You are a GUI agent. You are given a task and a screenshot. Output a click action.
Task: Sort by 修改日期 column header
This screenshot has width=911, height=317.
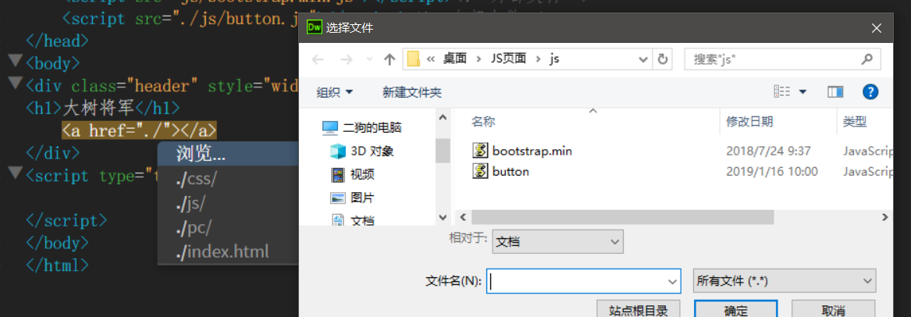(749, 122)
